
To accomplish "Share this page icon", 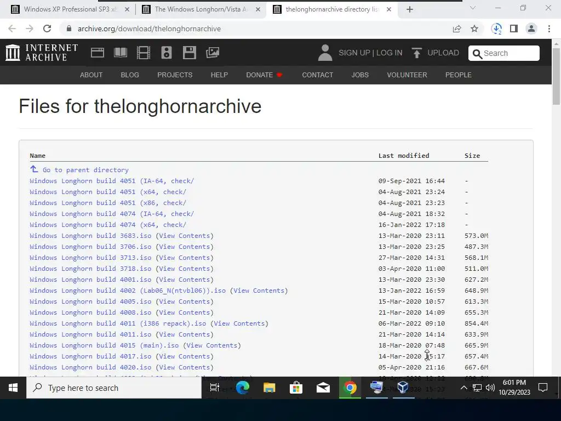I will coord(457,29).
